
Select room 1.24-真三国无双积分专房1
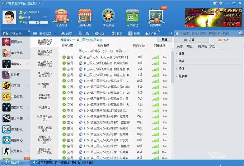pos(115,116)
